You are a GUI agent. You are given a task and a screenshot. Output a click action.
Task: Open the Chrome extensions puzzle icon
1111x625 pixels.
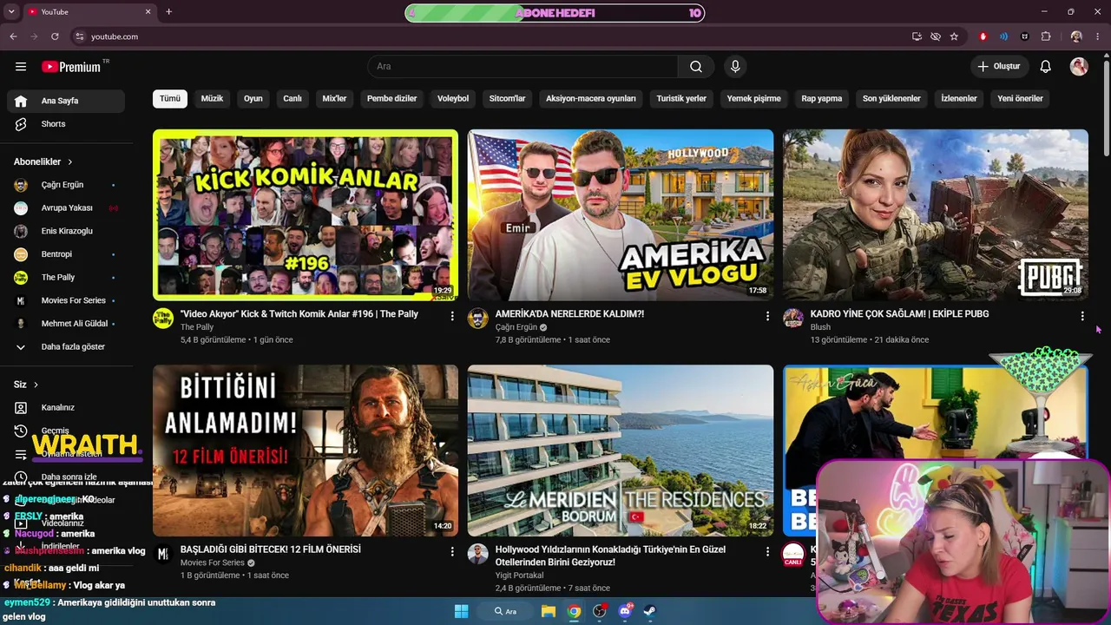point(1046,36)
